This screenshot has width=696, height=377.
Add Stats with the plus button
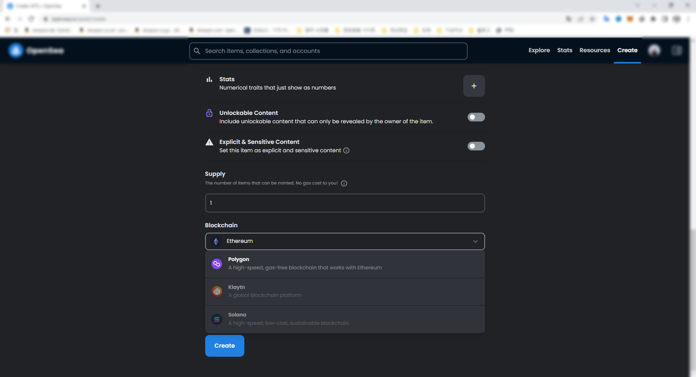pyautogui.click(x=474, y=86)
